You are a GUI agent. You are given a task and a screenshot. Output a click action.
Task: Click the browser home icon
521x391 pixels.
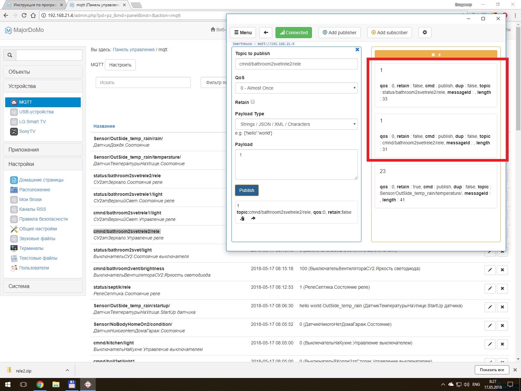(x=33, y=15)
